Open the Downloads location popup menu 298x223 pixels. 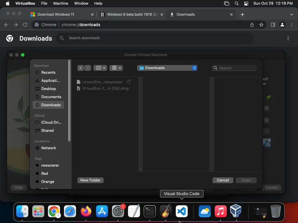tap(167, 68)
